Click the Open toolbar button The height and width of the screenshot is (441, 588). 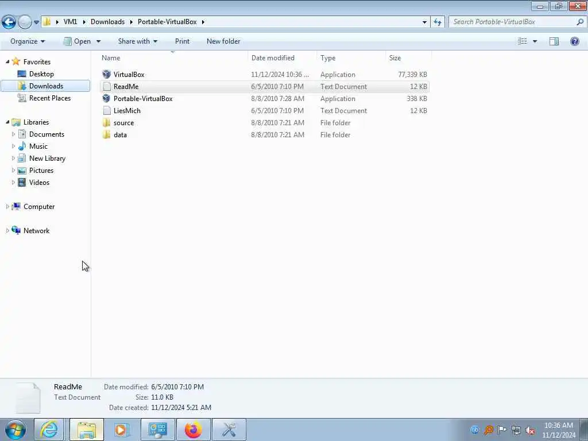78,41
